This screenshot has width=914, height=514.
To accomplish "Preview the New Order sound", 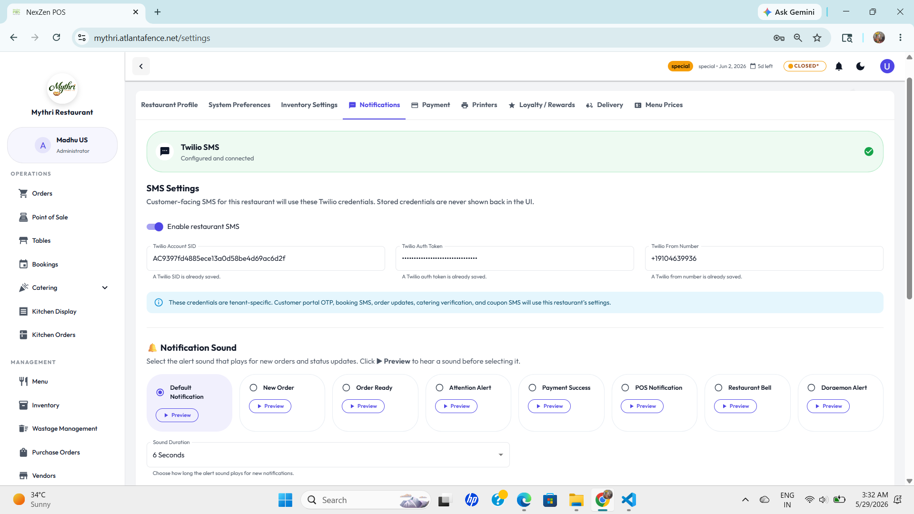I will coord(270,406).
